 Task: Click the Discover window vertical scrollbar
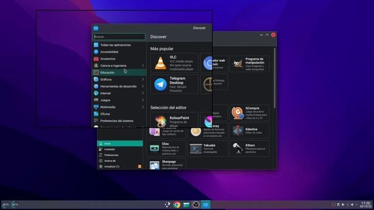(x=275, y=78)
